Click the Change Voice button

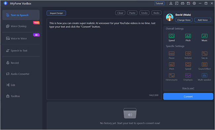pos(184,20)
